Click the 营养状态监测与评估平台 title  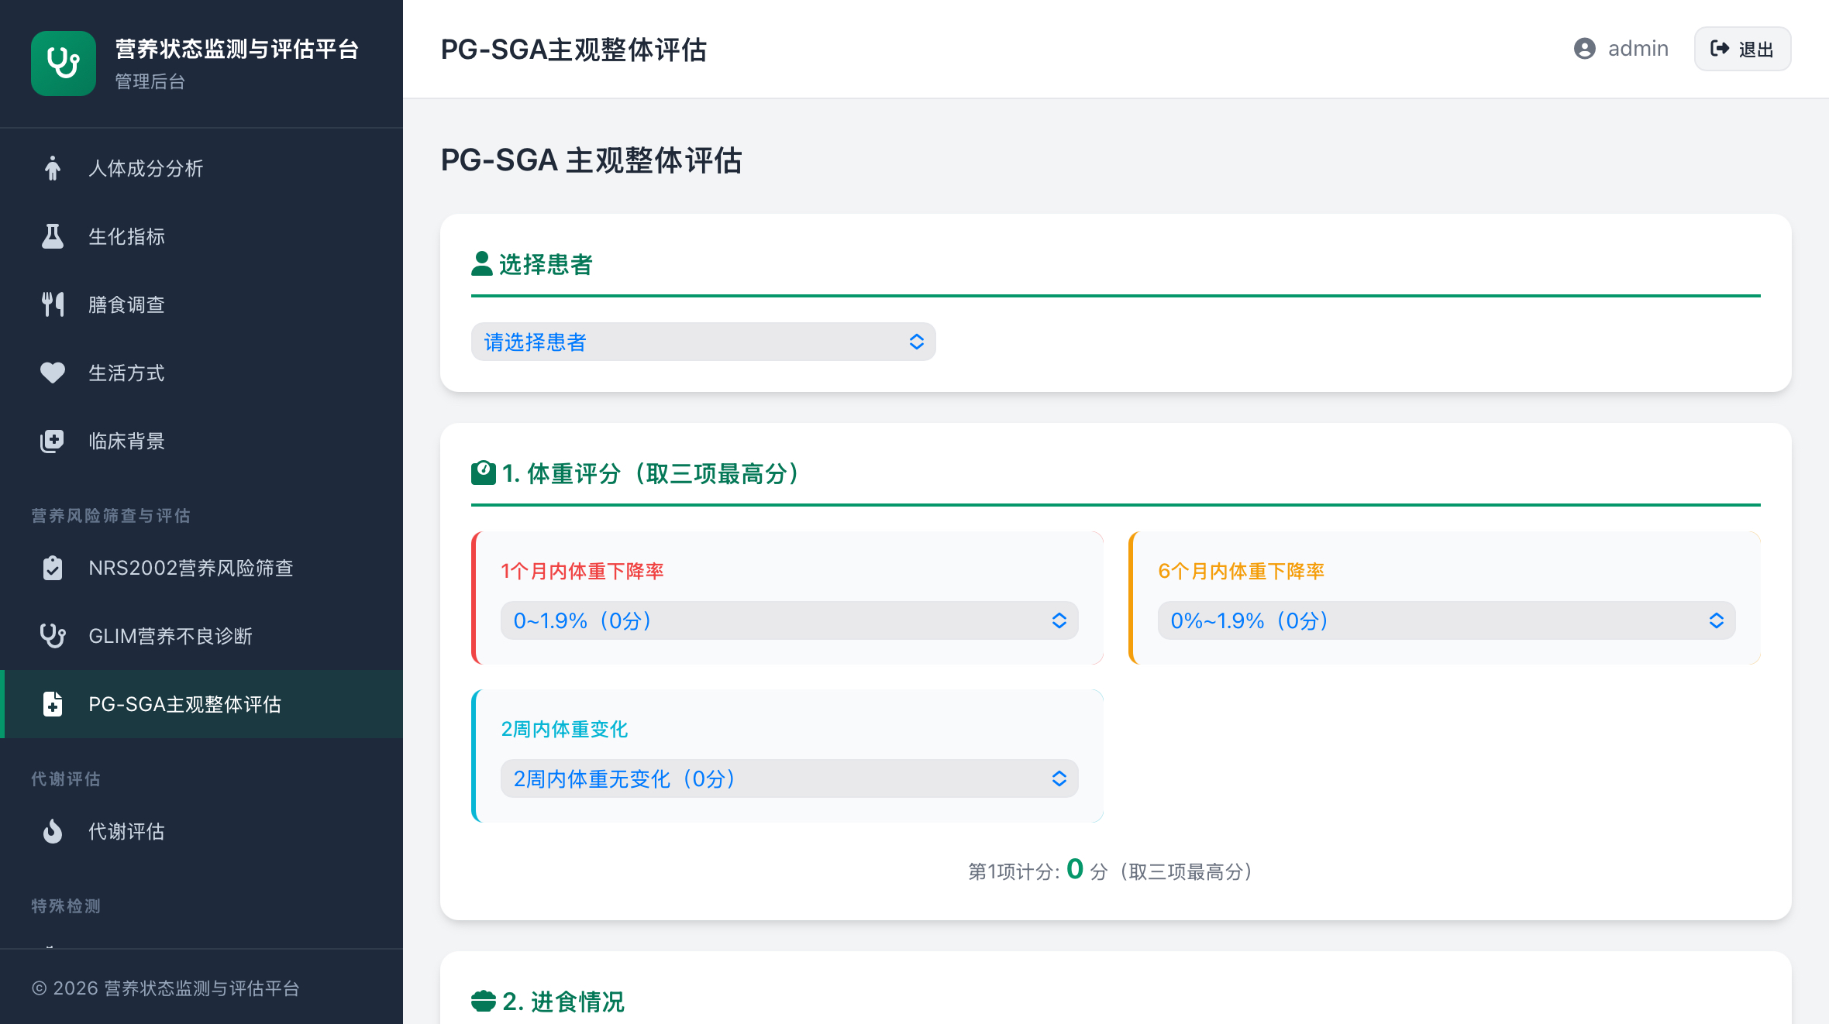point(237,49)
